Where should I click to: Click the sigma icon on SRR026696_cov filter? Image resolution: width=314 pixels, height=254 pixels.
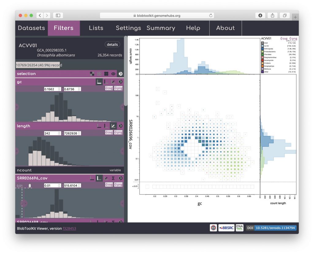point(113,178)
